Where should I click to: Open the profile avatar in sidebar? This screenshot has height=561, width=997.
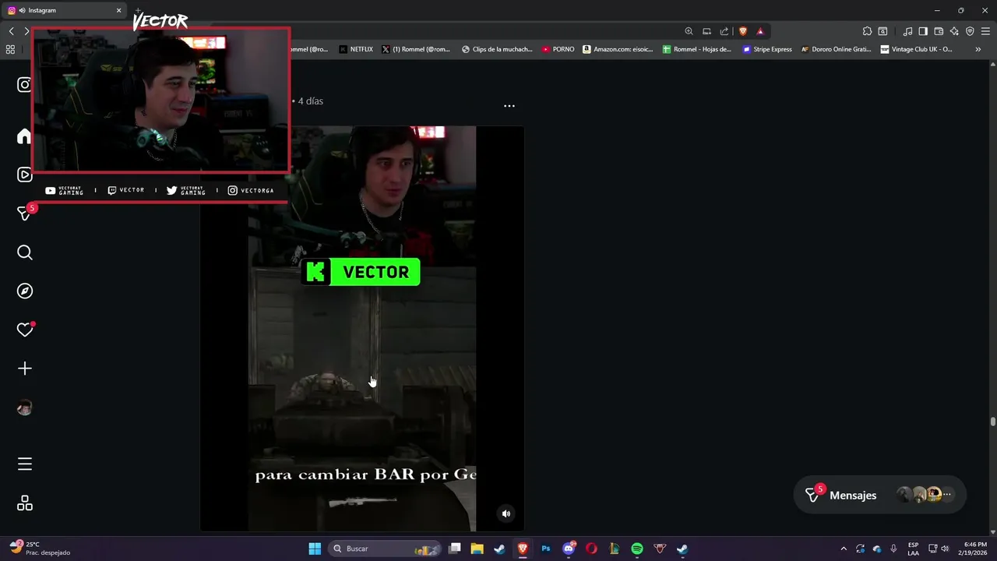pos(25,408)
